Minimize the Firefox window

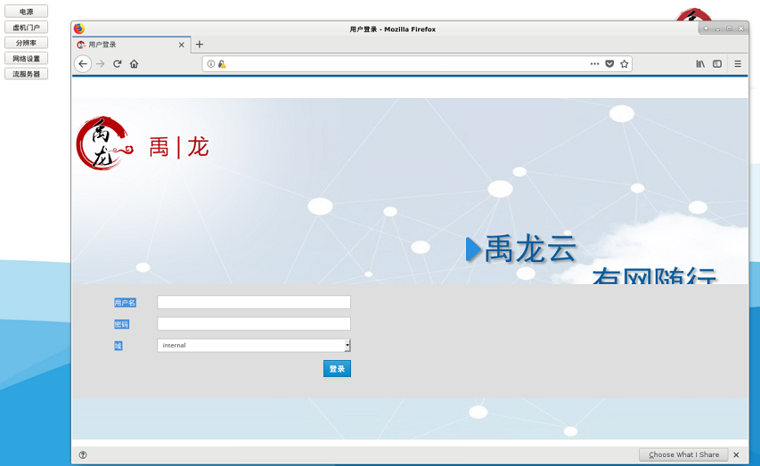click(x=717, y=29)
